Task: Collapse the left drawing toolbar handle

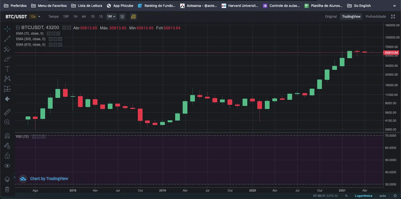Action: coord(14,177)
